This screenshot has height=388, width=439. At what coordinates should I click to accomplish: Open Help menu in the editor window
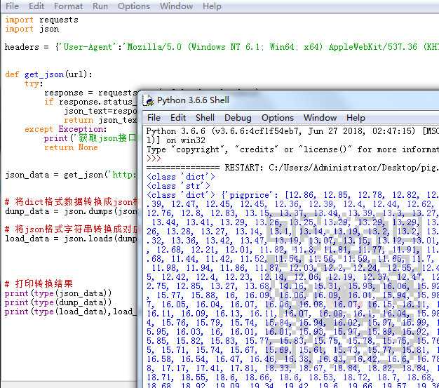212,6
